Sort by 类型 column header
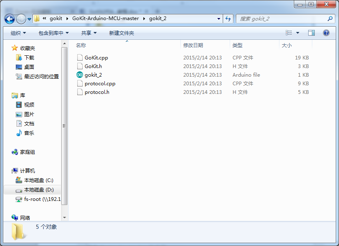The height and width of the screenshot is (246, 339). pos(238,46)
